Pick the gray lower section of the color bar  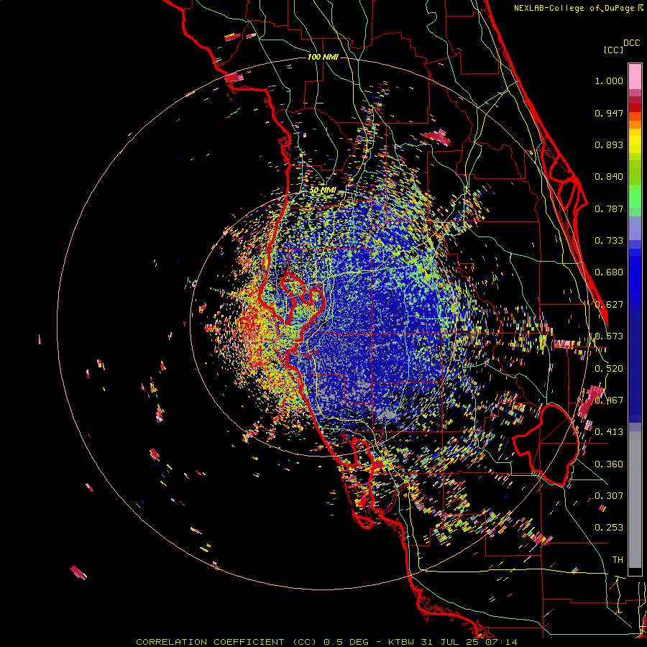[635, 500]
